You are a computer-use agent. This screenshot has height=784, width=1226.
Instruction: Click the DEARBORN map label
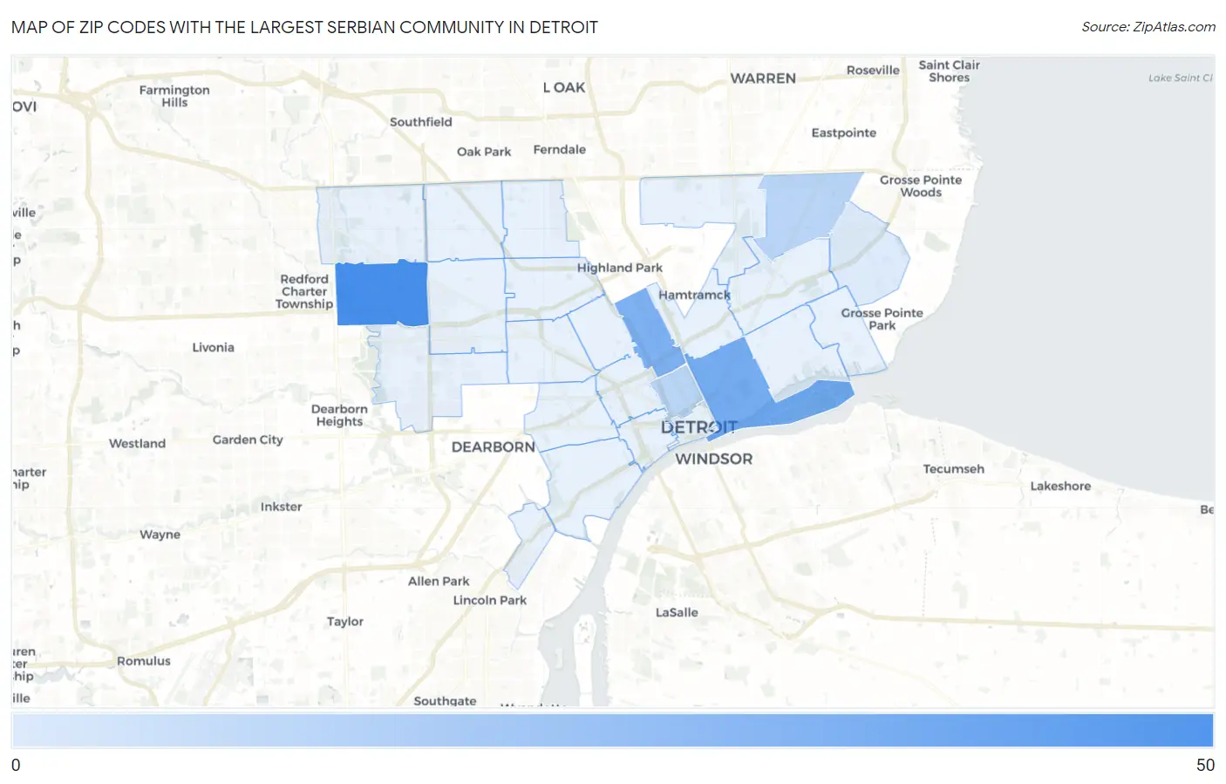click(494, 447)
